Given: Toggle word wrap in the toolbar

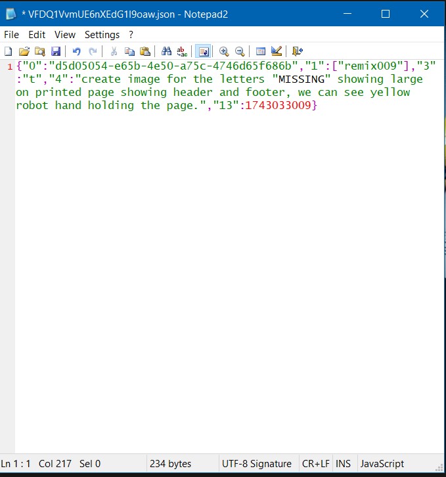Looking at the screenshot, I should 203,51.
